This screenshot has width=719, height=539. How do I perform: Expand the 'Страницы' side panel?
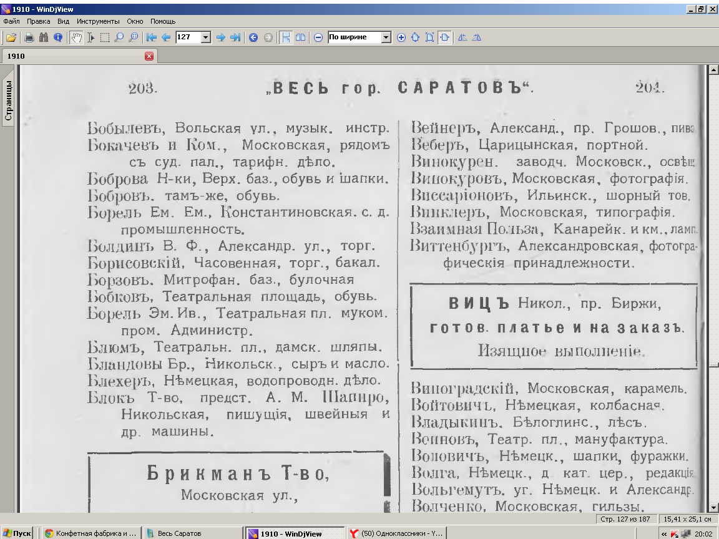pyautogui.click(x=9, y=100)
